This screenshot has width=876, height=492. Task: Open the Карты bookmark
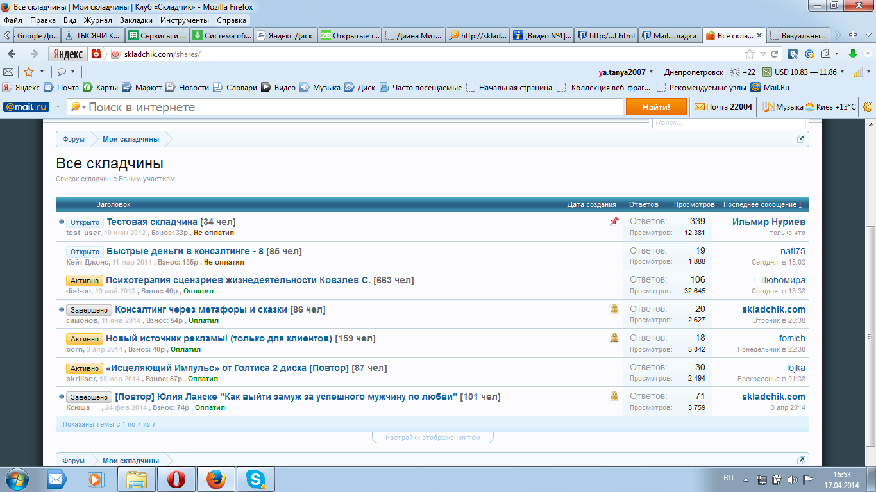pos(101,88)
